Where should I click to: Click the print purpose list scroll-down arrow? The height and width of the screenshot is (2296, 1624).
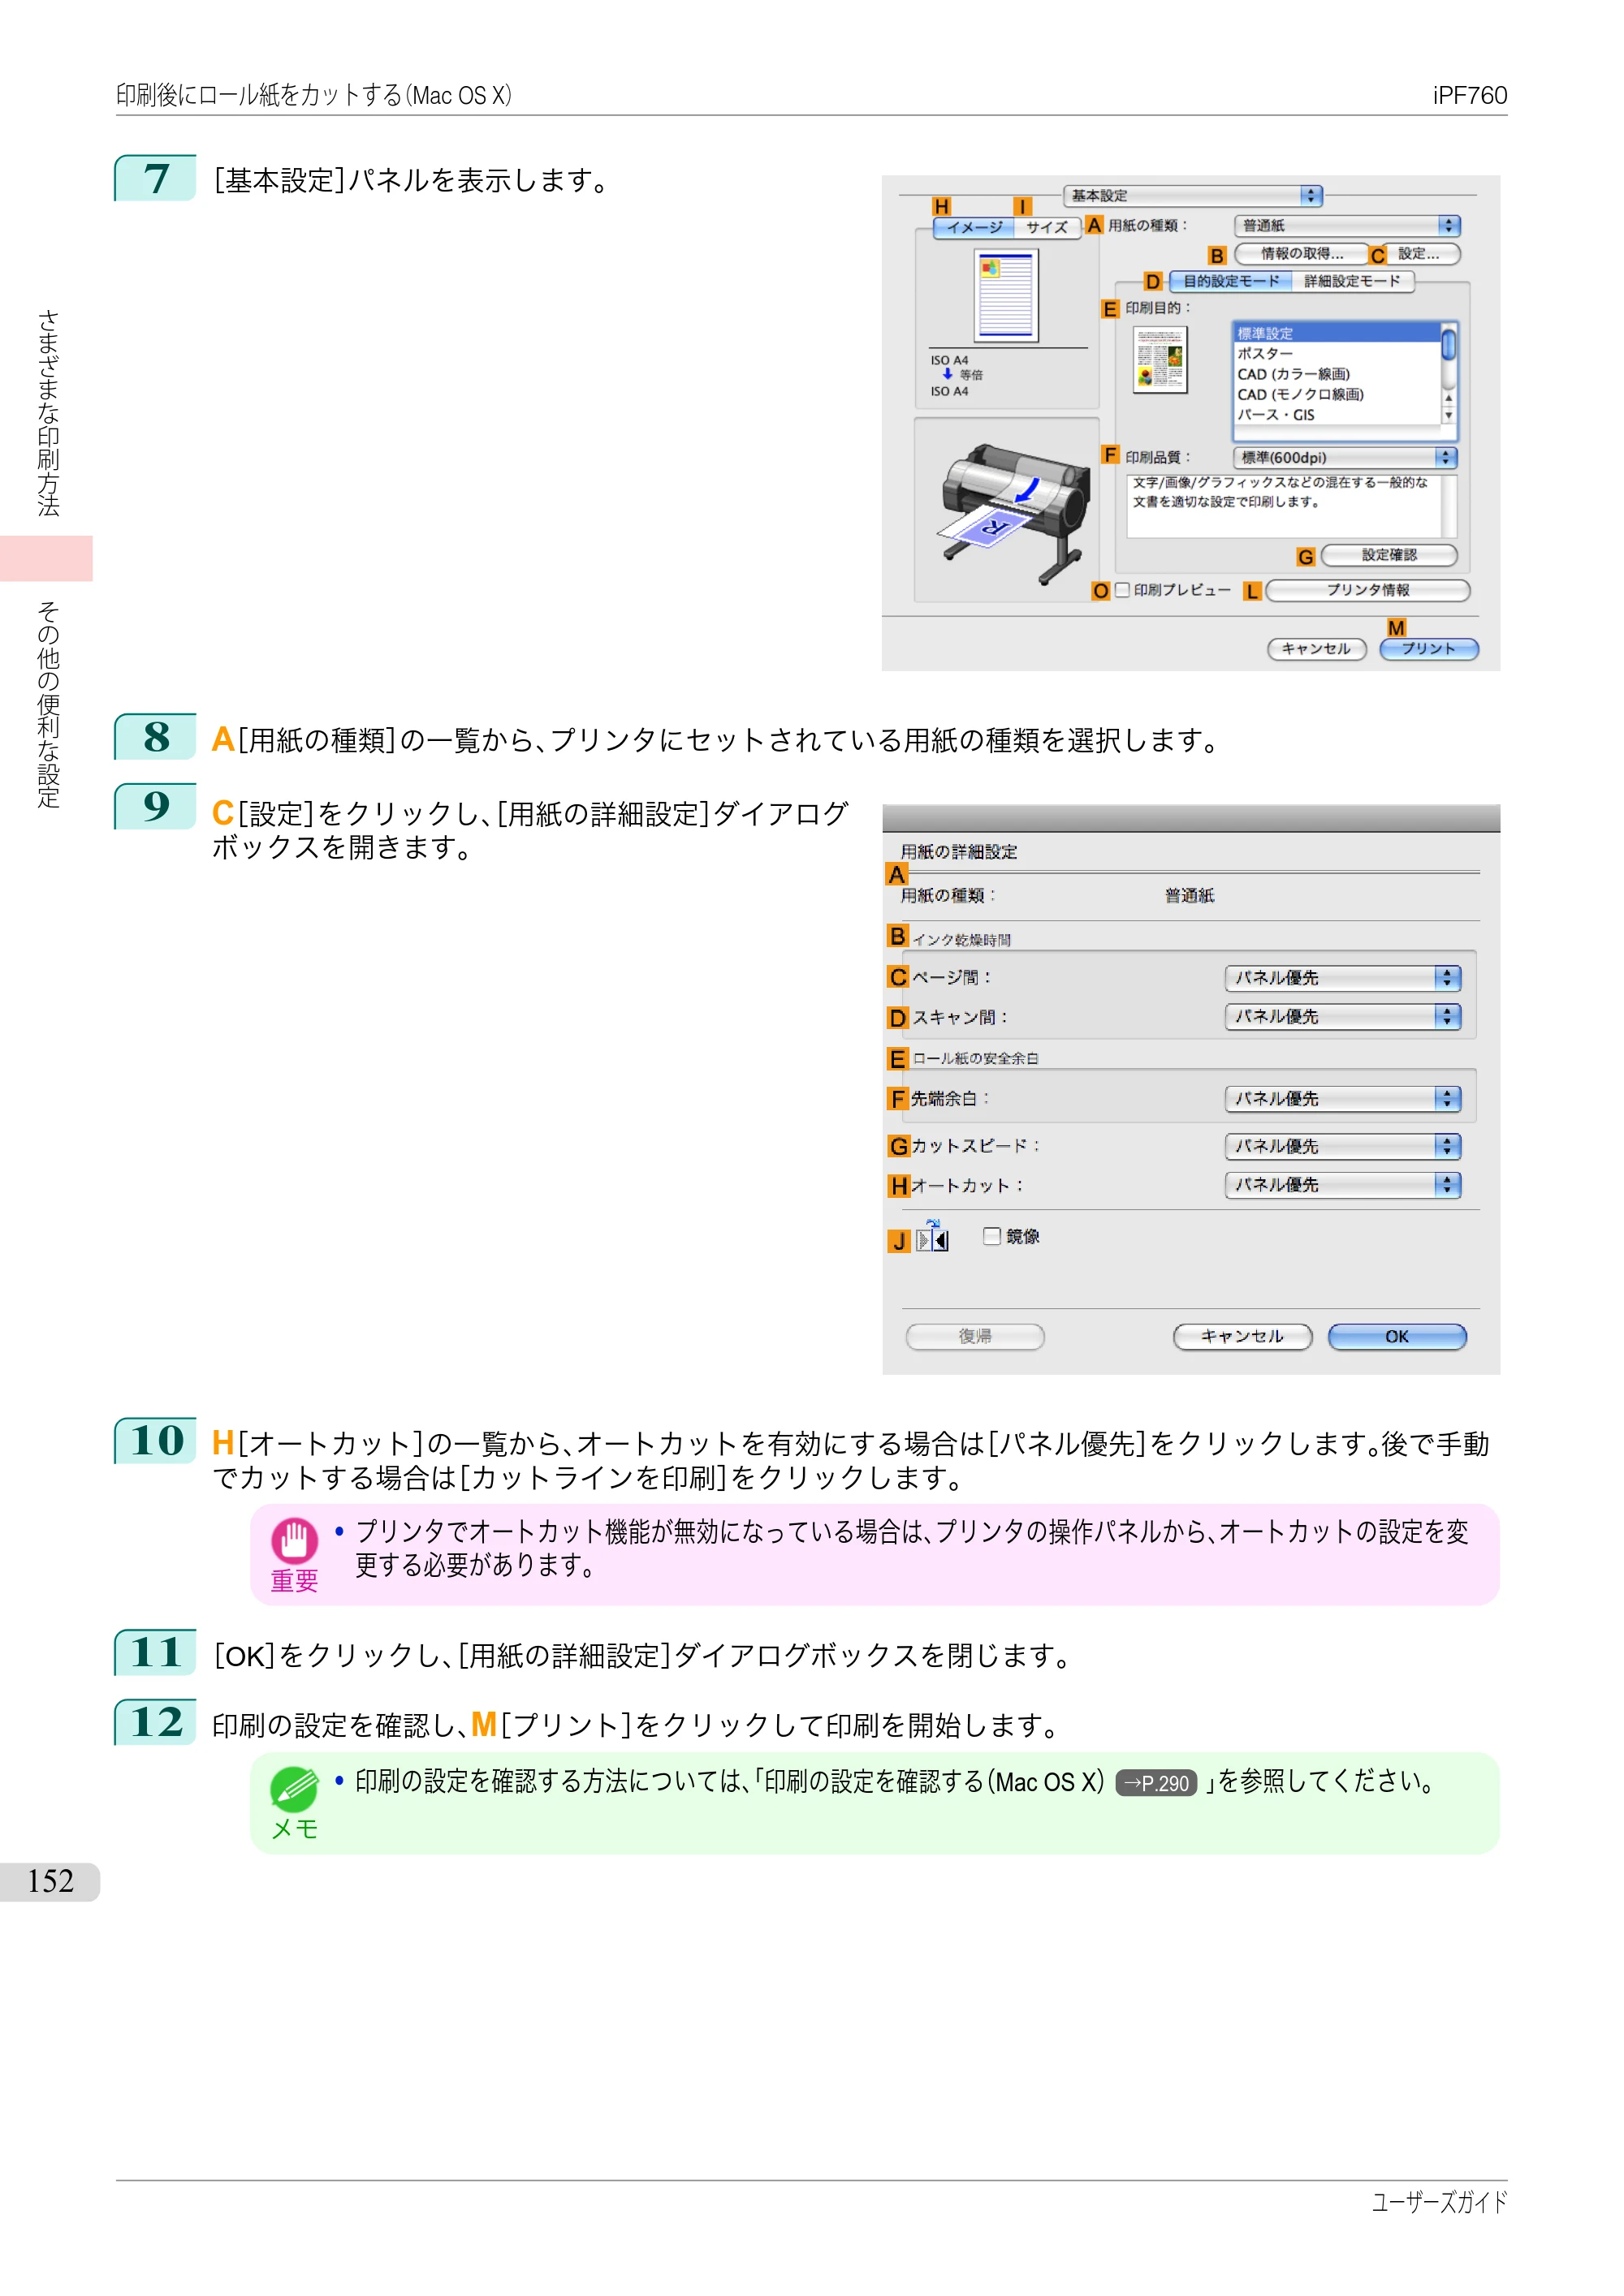(x=1448, y=415)
